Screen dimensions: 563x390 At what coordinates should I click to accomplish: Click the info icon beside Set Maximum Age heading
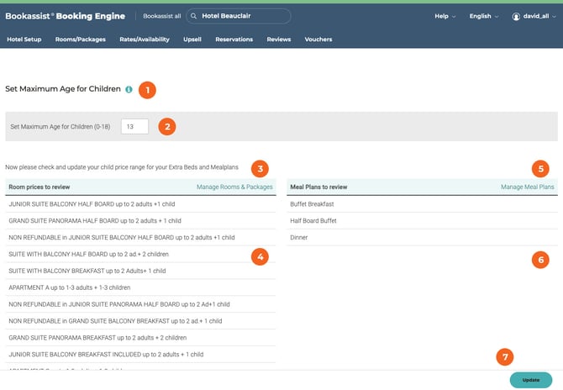pos(129,89)
